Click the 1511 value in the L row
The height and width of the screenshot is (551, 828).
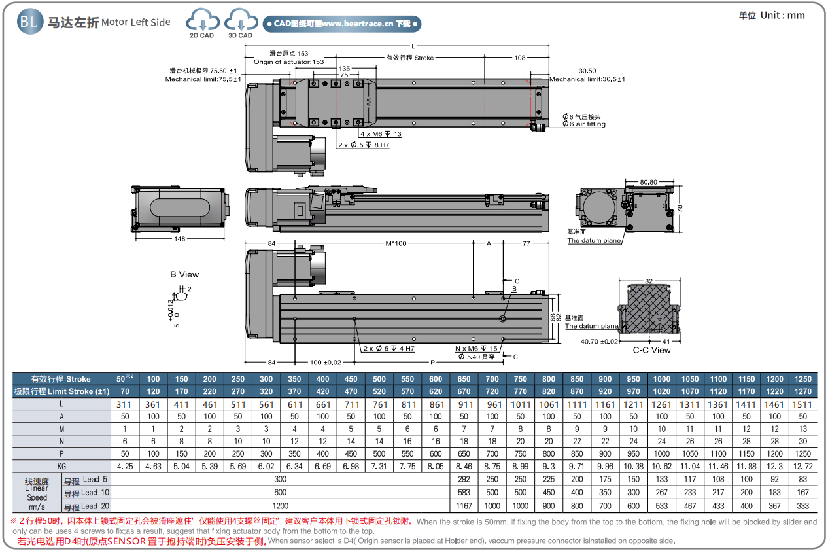tap(802, 404)
